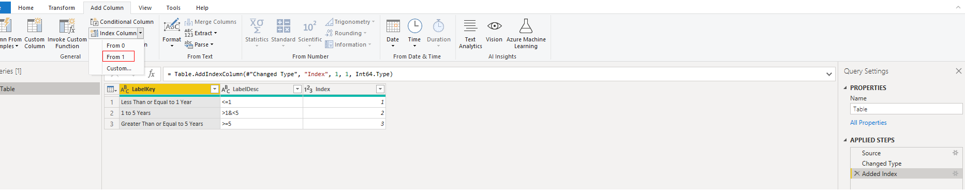
Task: Select the '>1&<5' cell
Action: [x=261, y=113]
